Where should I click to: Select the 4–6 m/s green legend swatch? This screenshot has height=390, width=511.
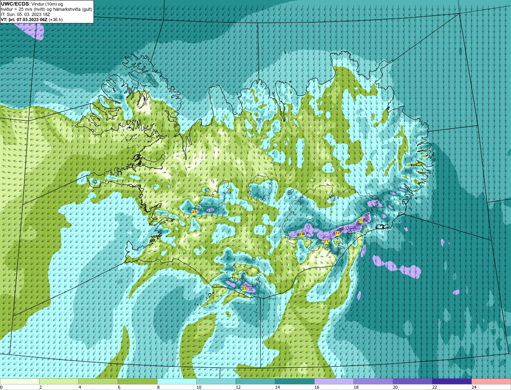[99, 381]
